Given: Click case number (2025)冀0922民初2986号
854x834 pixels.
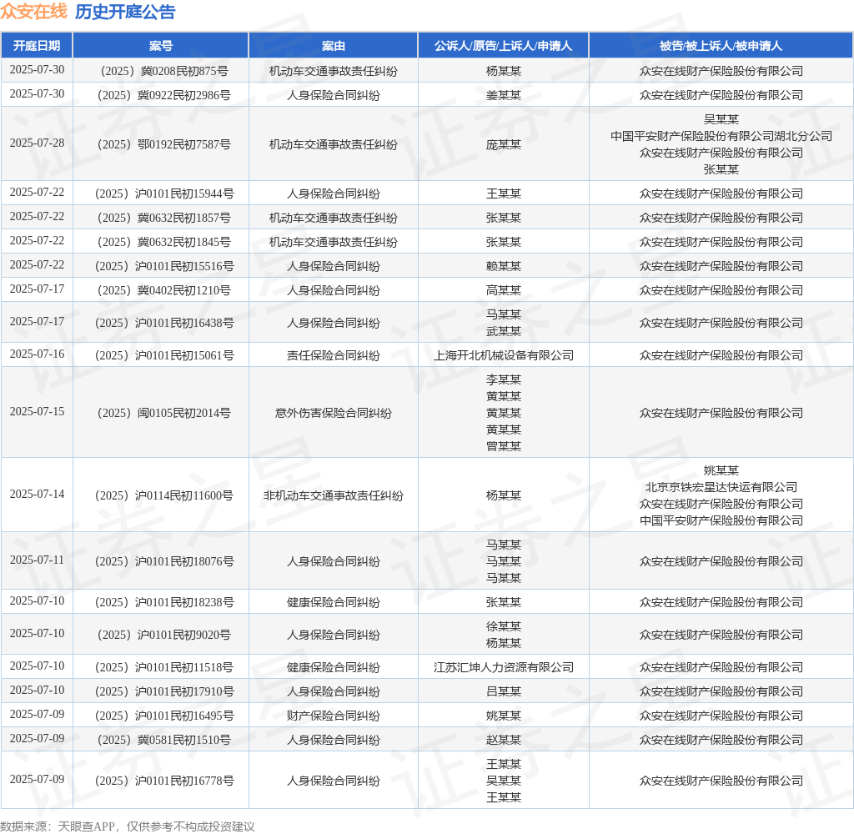Looking at the screenshot, I should click(x=164, y=95).
